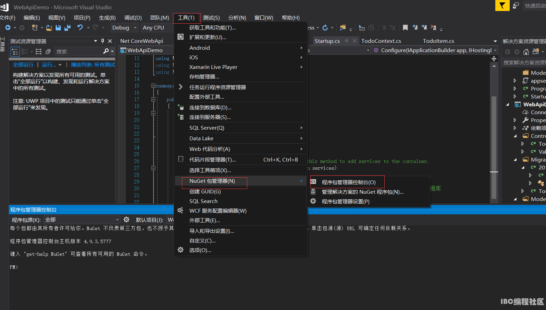The width and height of the screenshot is (546, 310).
Task: Open the open-documents list dropdown arrow
Action: pyautogui.click(x=495, y=41)
